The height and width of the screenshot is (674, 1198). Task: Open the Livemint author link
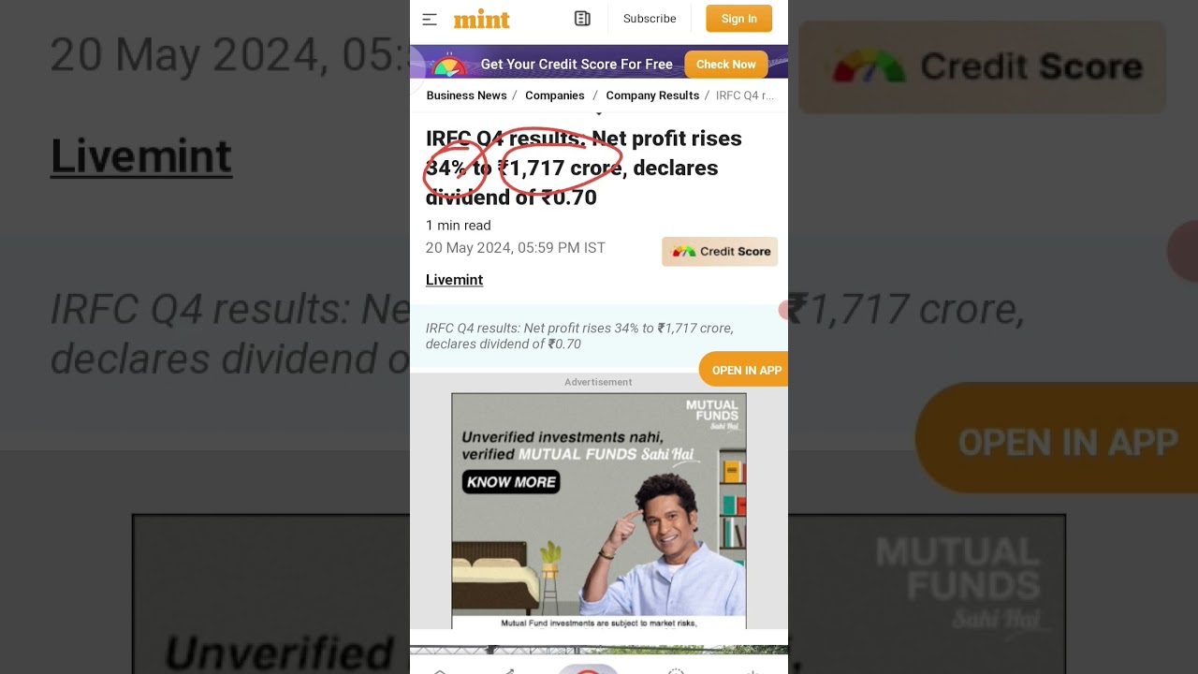(454, 280)
